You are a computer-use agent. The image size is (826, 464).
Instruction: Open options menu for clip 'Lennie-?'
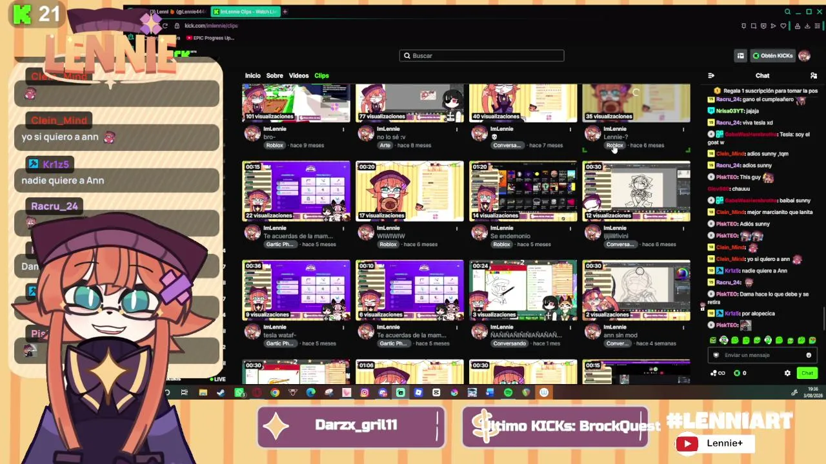(683, 130)
